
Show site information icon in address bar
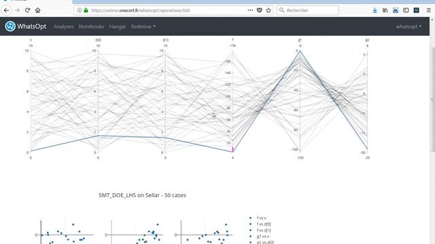(80, 11)
